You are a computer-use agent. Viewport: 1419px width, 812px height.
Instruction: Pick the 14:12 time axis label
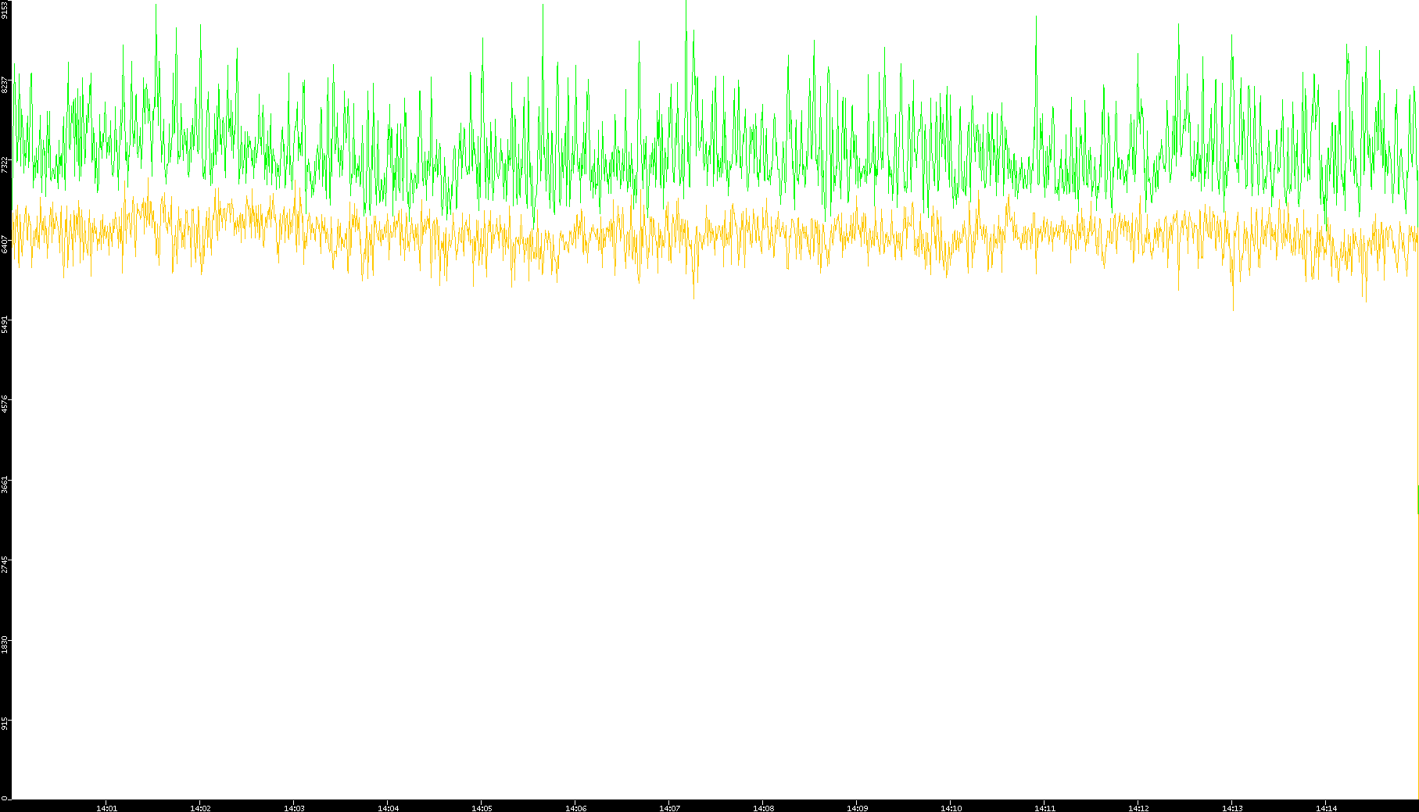(1138, 808)
